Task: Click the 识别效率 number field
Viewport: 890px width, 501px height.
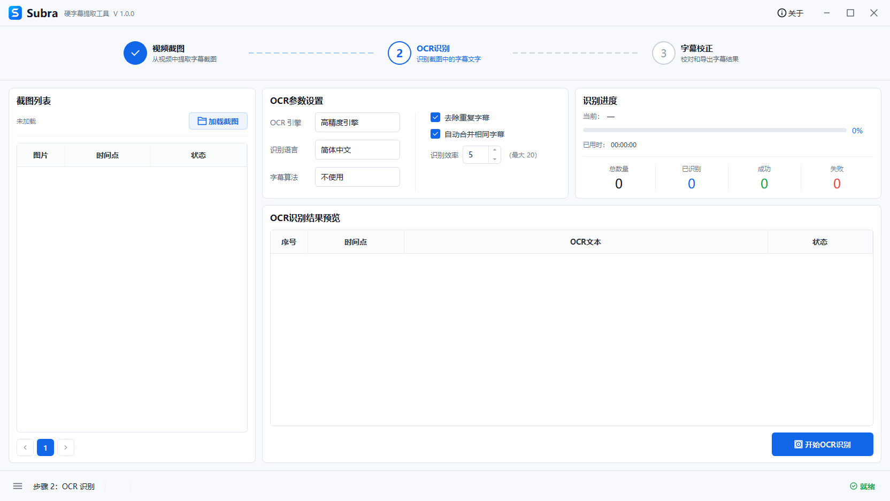Action: tap(476, 155)
